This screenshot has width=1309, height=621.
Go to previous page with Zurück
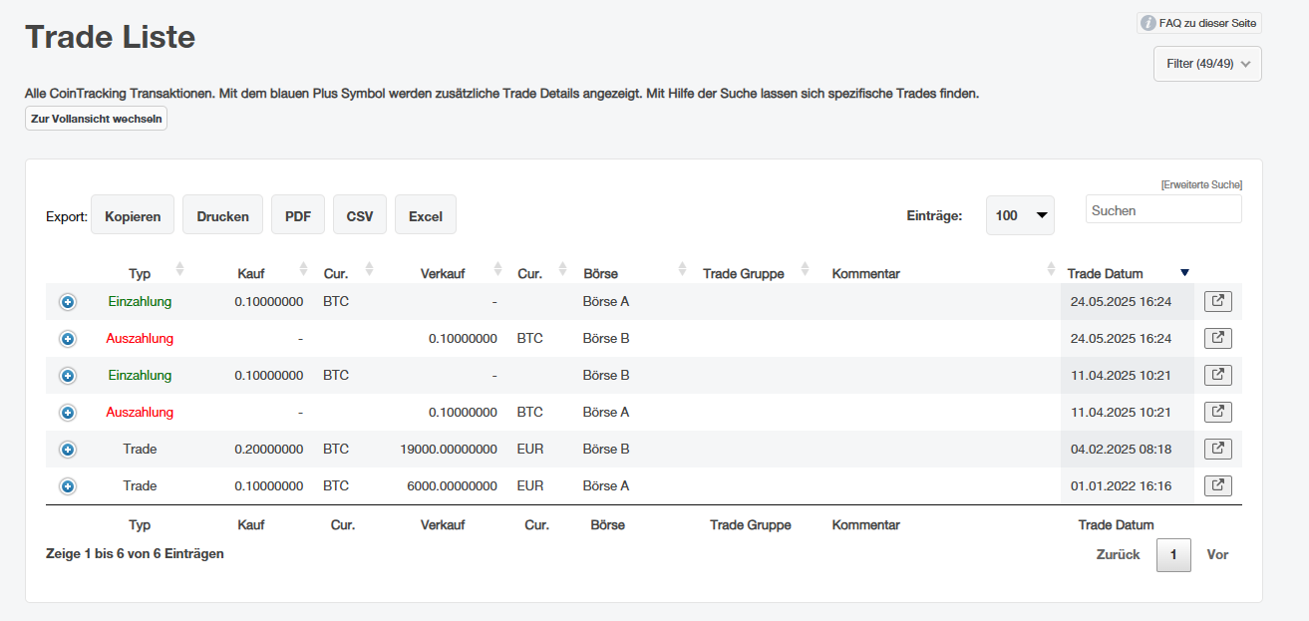click(1118, 554)
